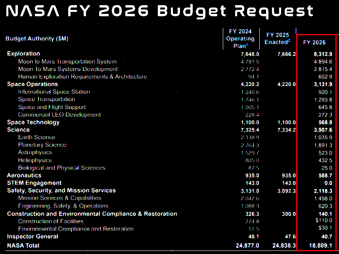
Task: Click the value 1,293.8 in FY 2026
Action: pos(323,100)
